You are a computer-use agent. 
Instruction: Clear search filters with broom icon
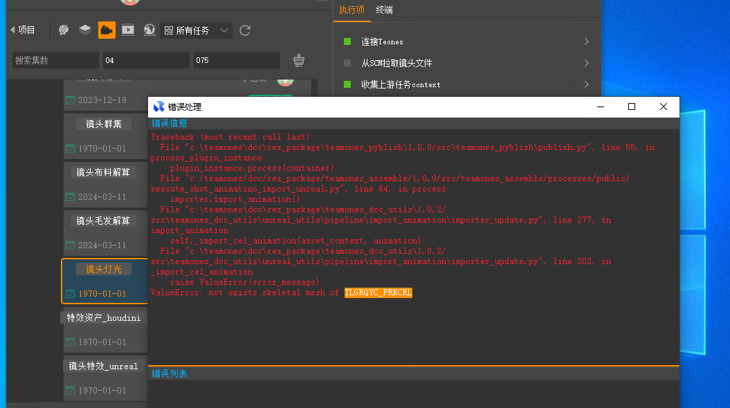[x=298, y=60]
